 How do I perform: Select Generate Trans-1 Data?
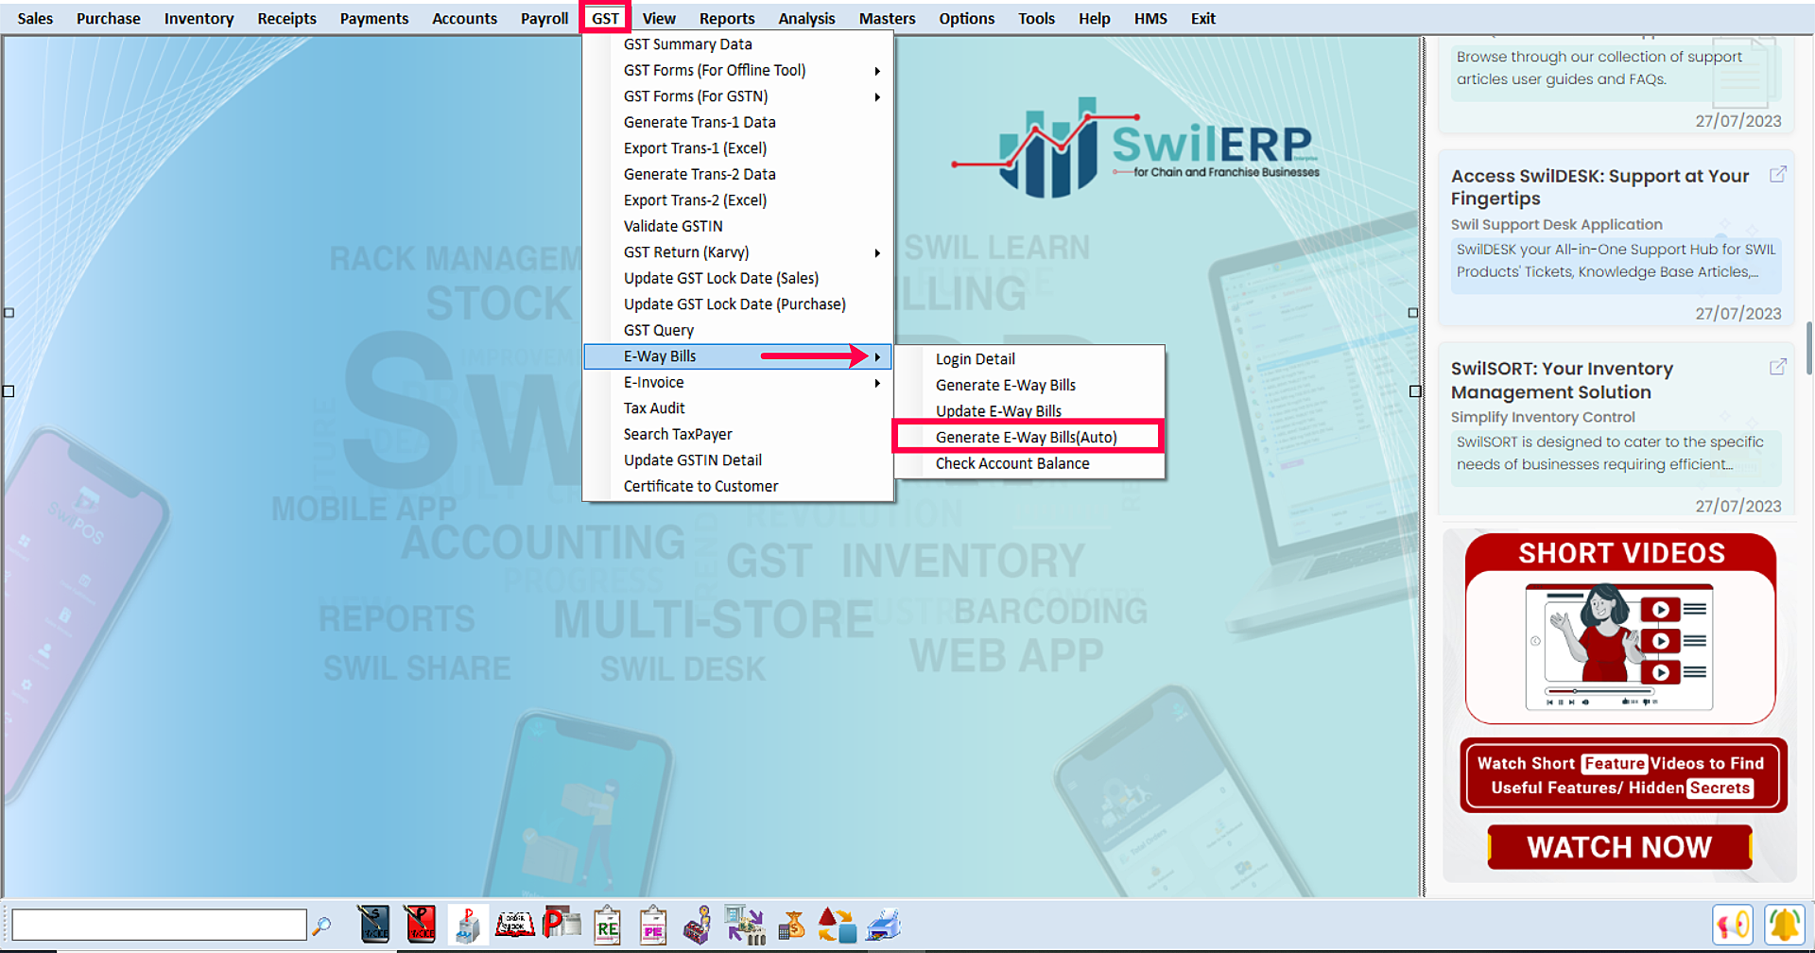point(738,123)
